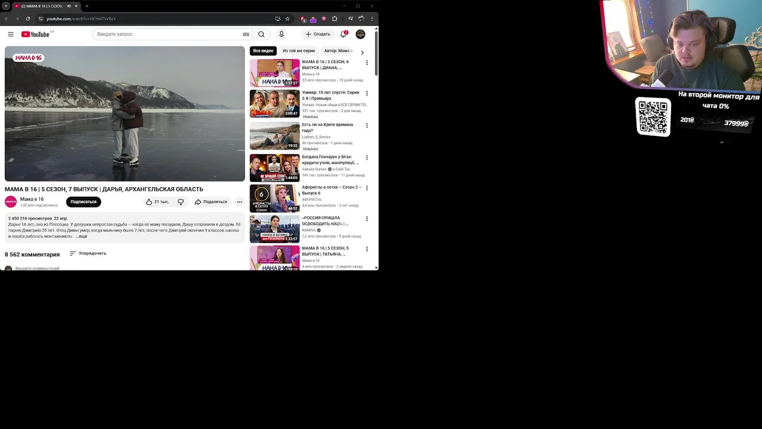The image size is (762, 429).
Task: Go to YouTube home via the logo
Action: click(x=36, y=34)
